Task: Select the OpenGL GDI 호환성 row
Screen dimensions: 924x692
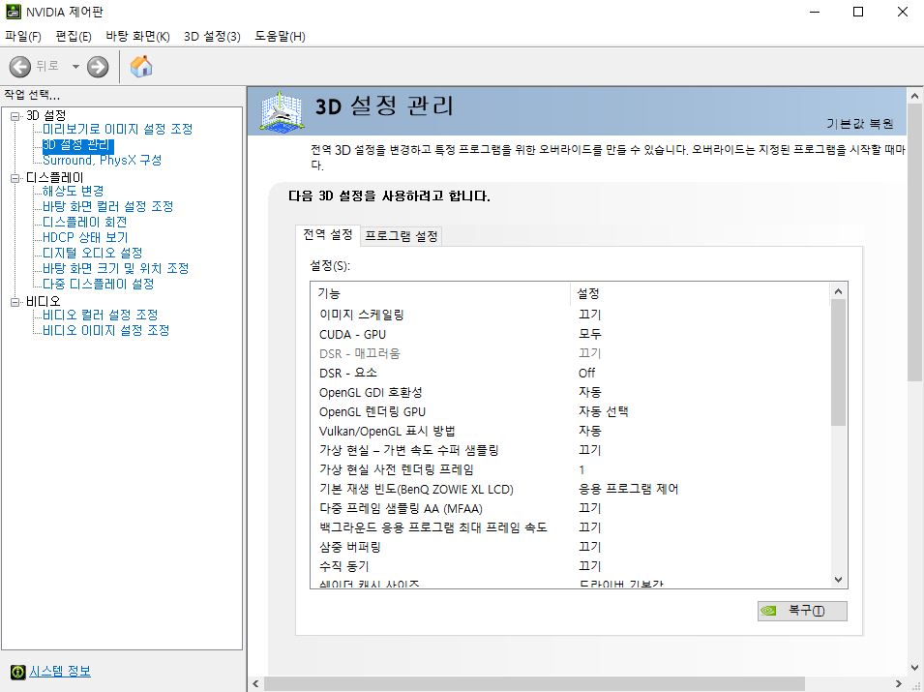Action: click(x=570, y=393)
